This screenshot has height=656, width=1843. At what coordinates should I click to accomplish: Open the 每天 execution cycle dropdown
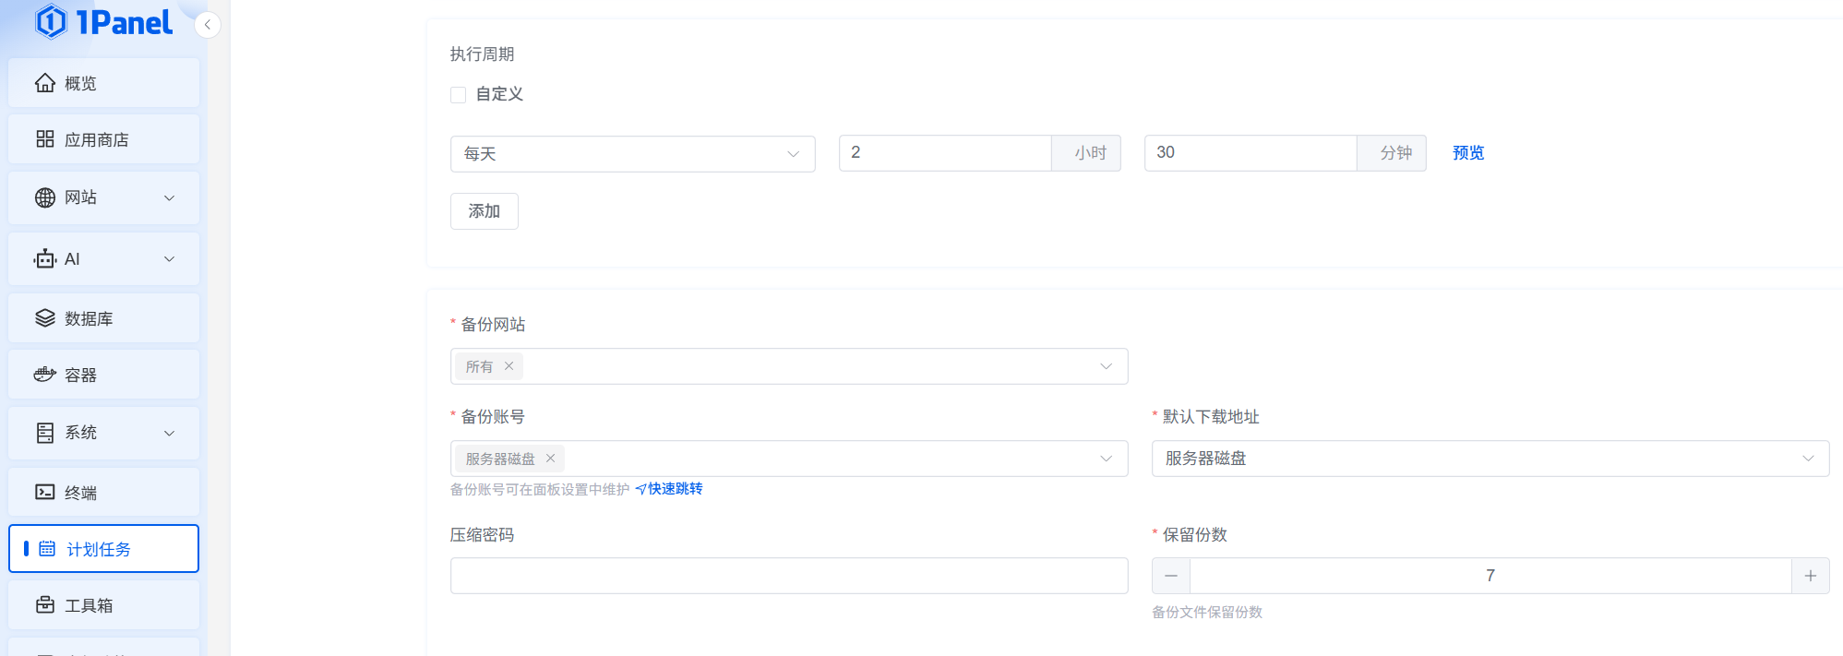(632, 154)
